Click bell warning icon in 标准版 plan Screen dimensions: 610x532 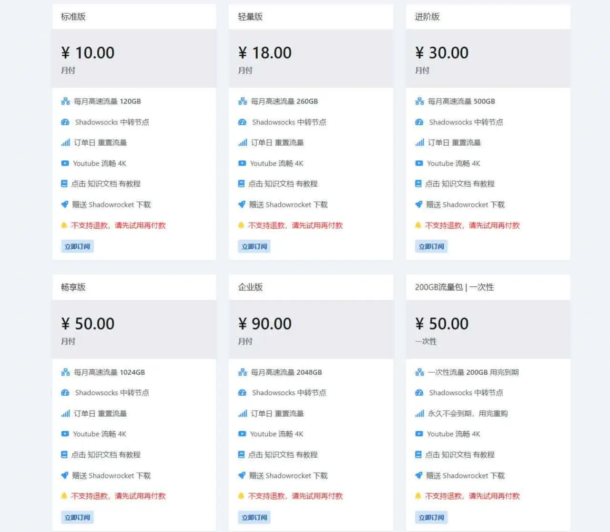[x=64, y=225]
